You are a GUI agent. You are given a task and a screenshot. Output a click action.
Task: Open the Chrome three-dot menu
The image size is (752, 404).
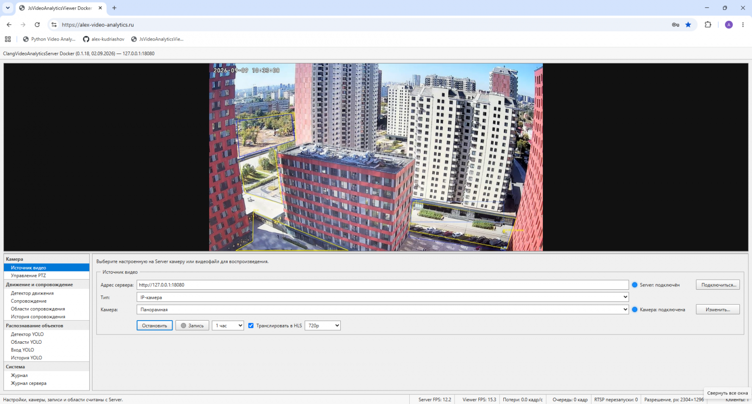point(743,25)
